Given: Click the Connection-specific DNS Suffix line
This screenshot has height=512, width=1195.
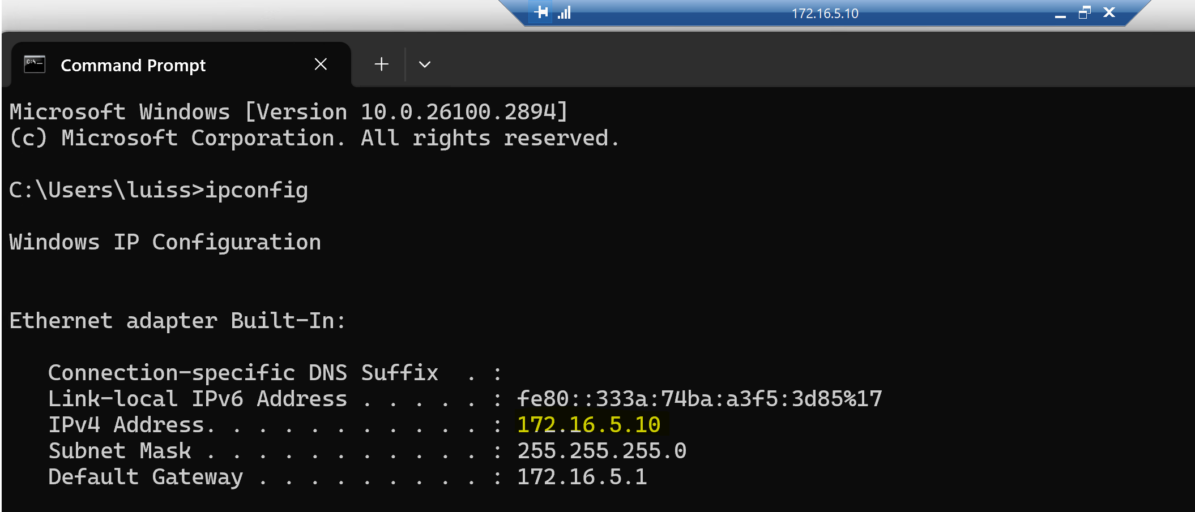Looking at the screenshot, I should 275,373.
